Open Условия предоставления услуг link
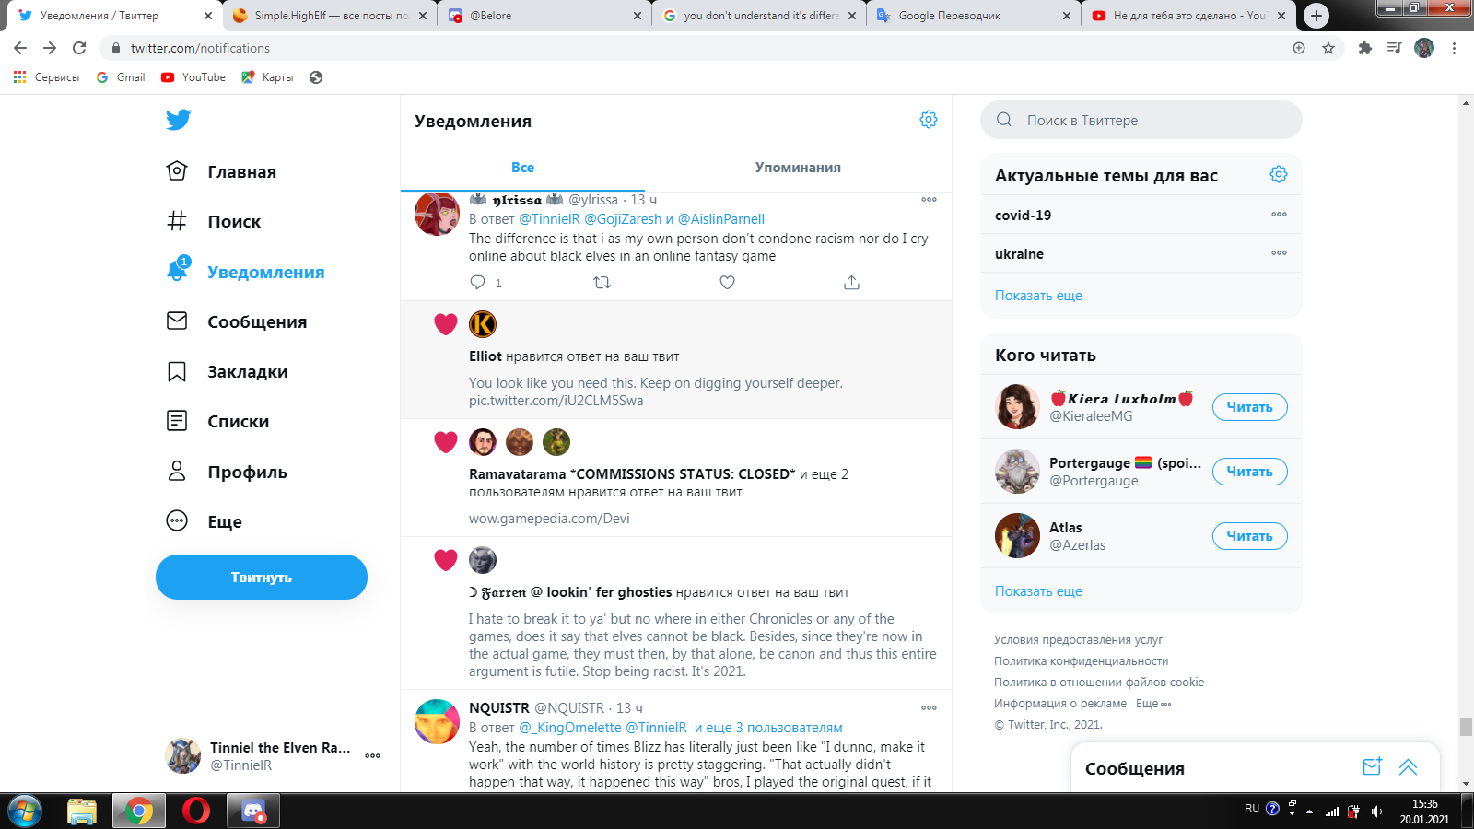This screenshot has height=829, width=1474. click(x=1078, y=639)
